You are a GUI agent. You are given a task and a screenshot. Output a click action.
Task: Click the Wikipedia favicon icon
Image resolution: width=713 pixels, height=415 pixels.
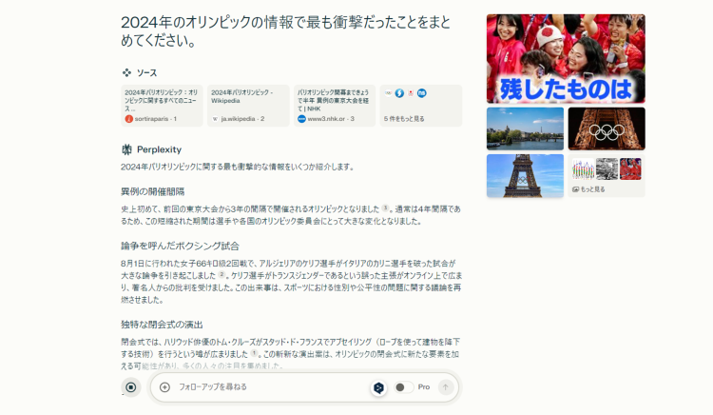215,119
